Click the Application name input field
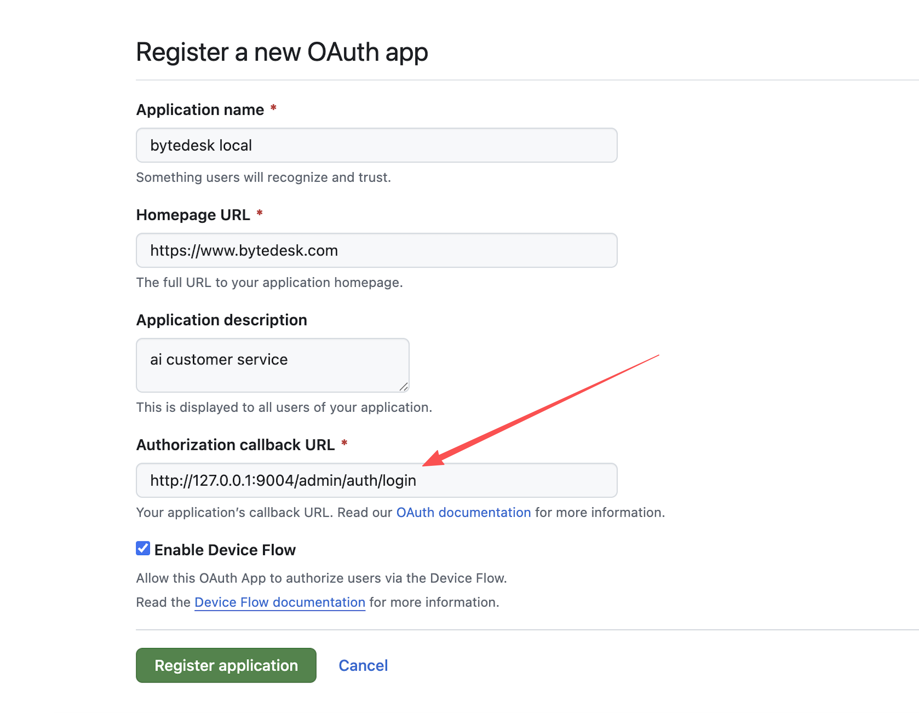This screenshot has height=713, width=919. 376,145
